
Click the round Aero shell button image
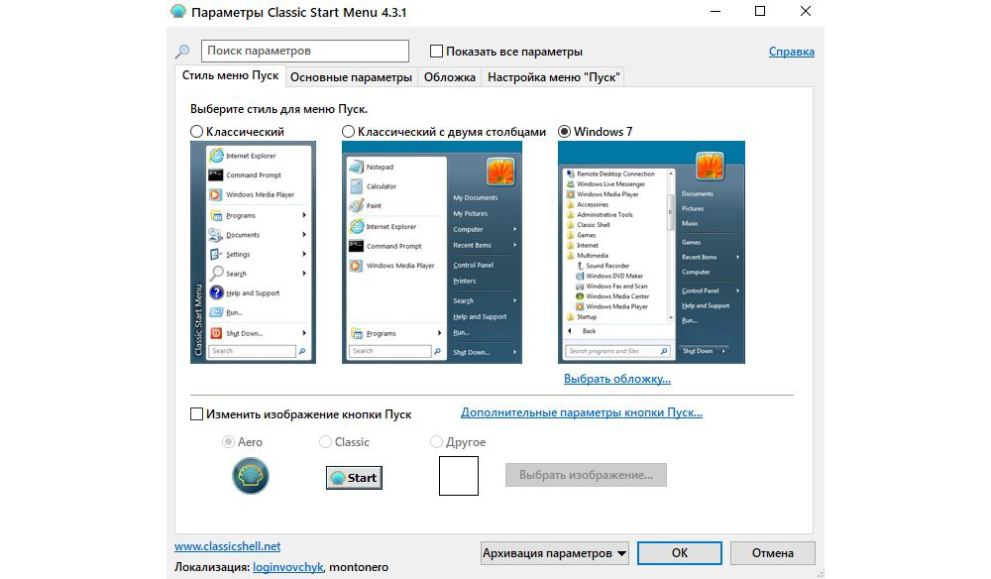(x=251, y=476)
